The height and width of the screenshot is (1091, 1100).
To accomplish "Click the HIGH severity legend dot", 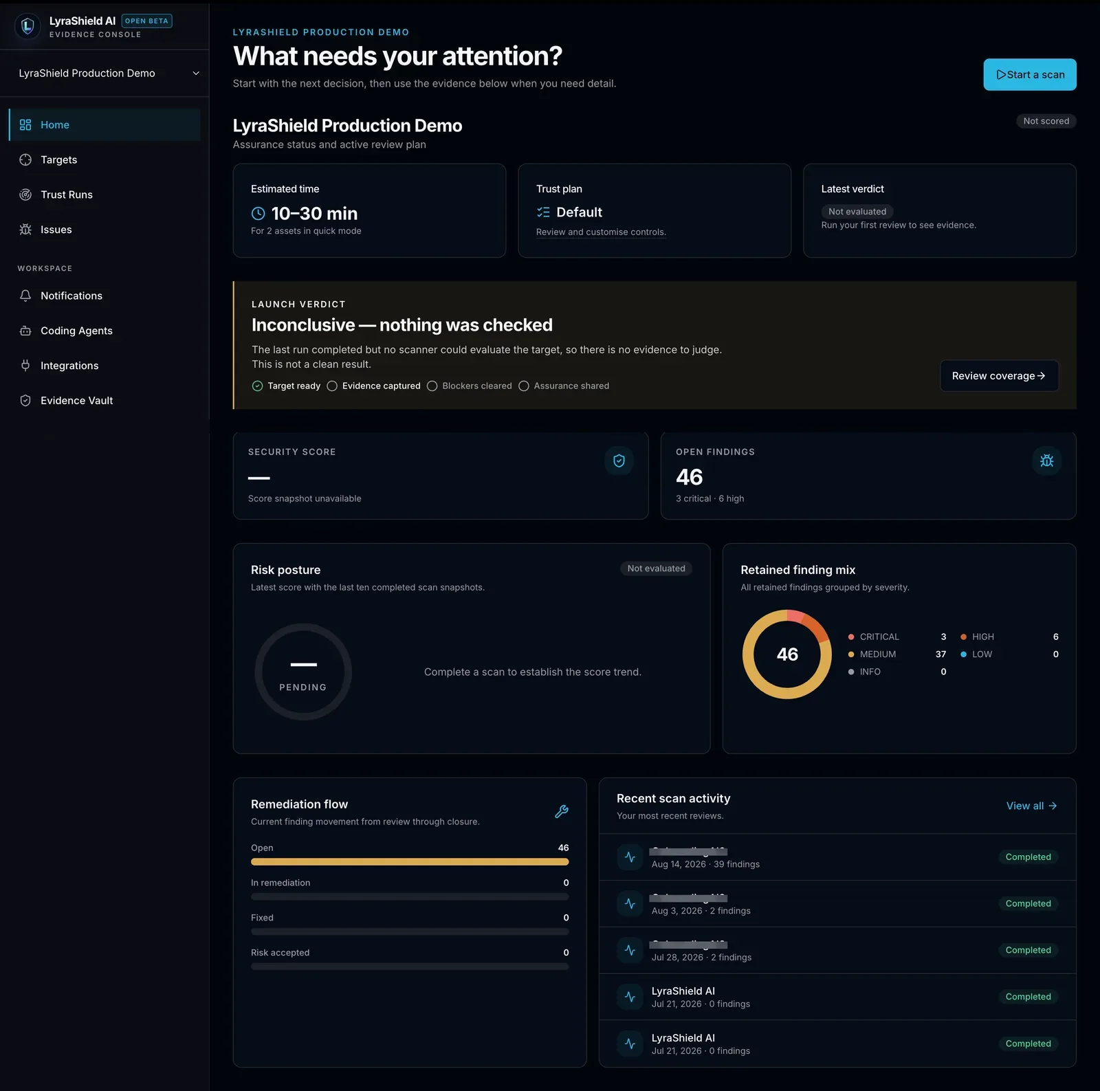I will (963, 637).
